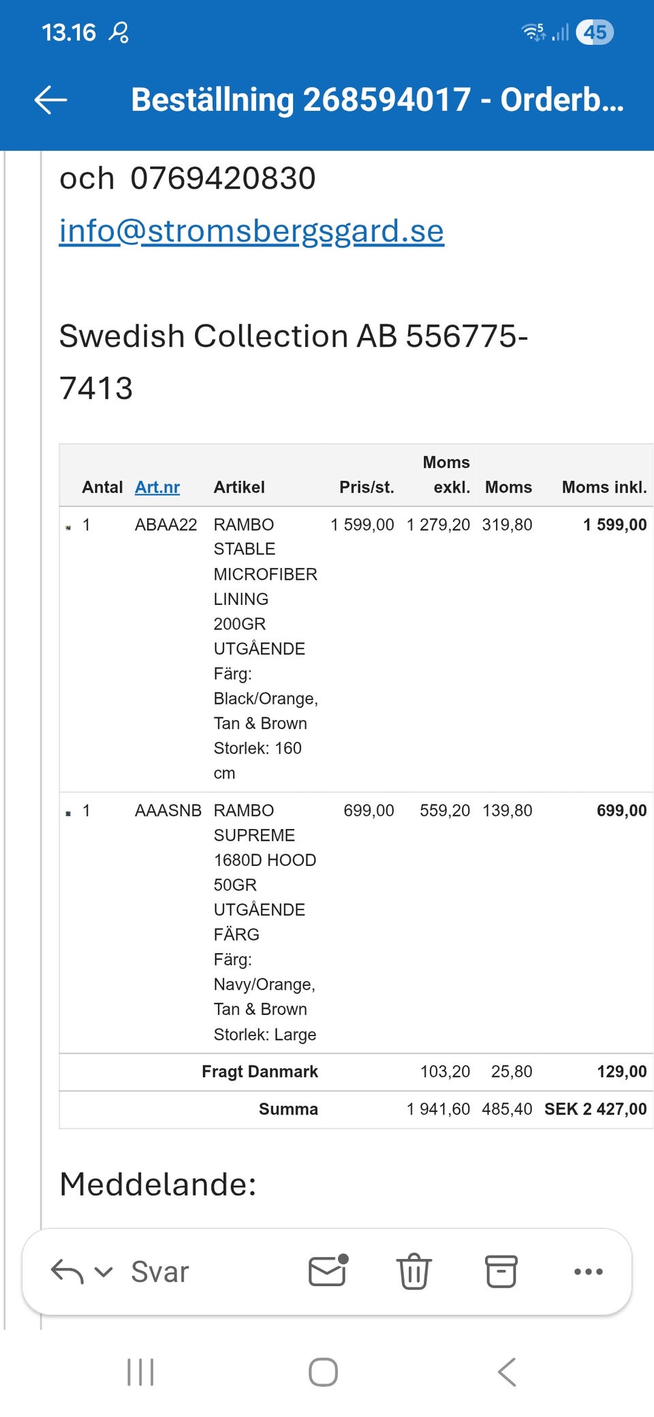Select the ABAA22 article row
The width and height of the screenshot is (654, 1417).
coord(166,525)
